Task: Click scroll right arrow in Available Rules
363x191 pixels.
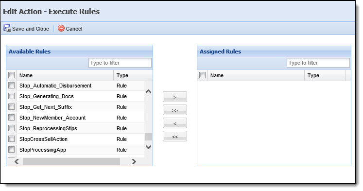Action: click(134, 162)
